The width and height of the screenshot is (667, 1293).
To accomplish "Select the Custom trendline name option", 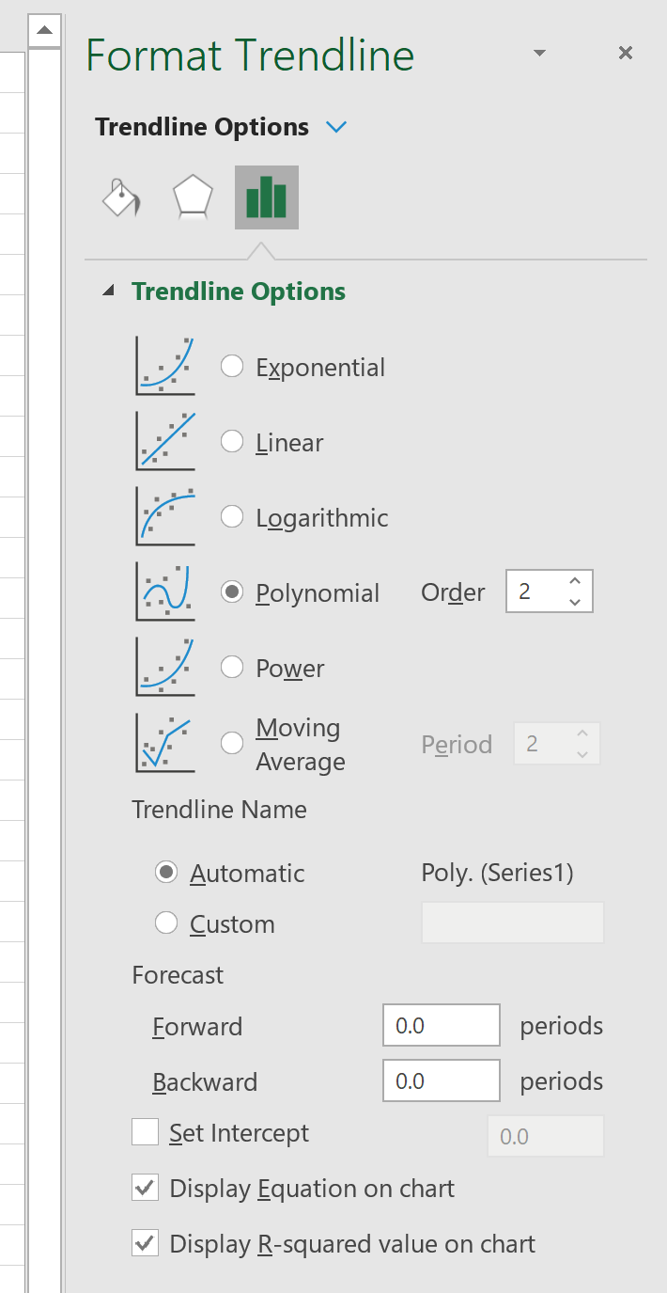I will coord(166,923).
